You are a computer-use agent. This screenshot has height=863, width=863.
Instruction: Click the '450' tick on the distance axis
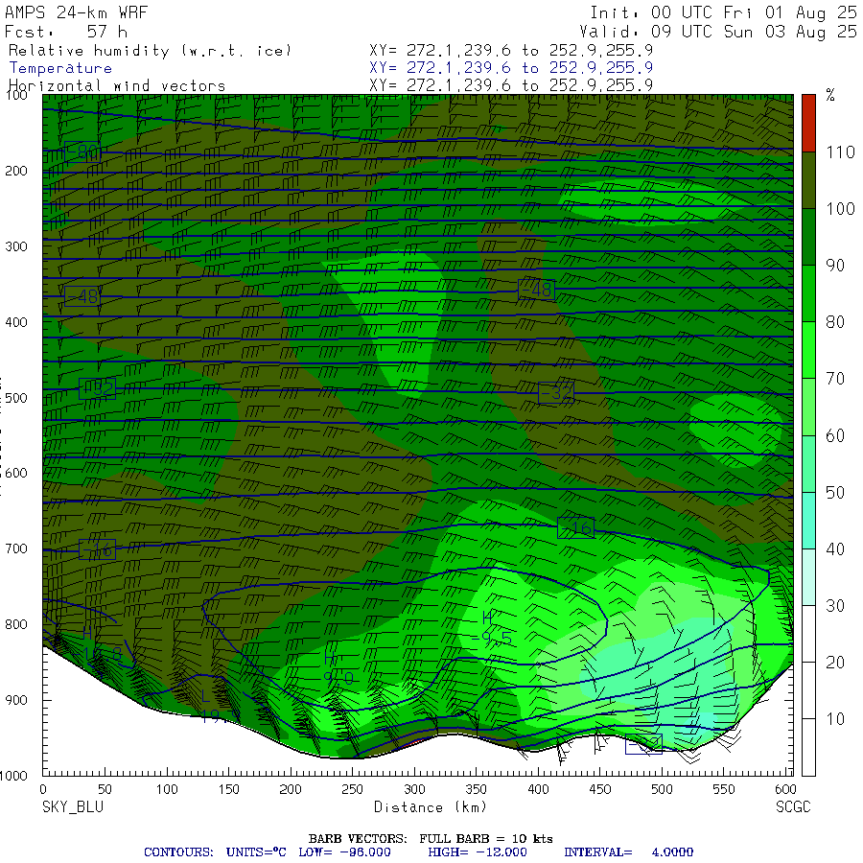pyautogui.click(x=600, y=789)
